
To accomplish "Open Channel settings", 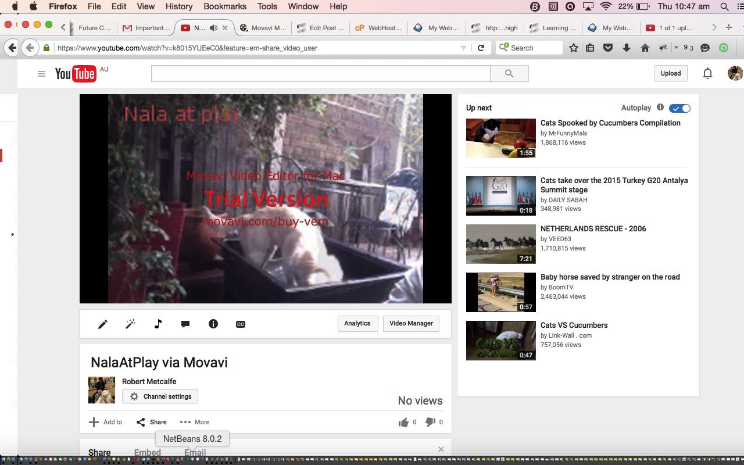I will pyautogui.click(x=160, y=396).
